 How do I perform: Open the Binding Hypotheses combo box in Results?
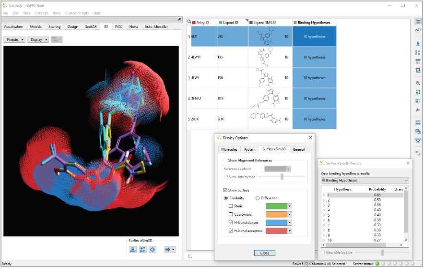click(365, 180)
